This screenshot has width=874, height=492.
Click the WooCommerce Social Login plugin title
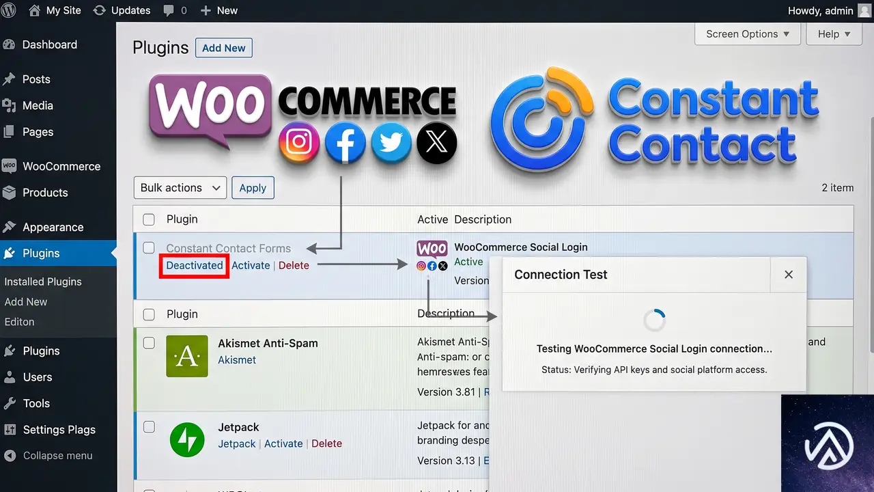coord(521,247)
